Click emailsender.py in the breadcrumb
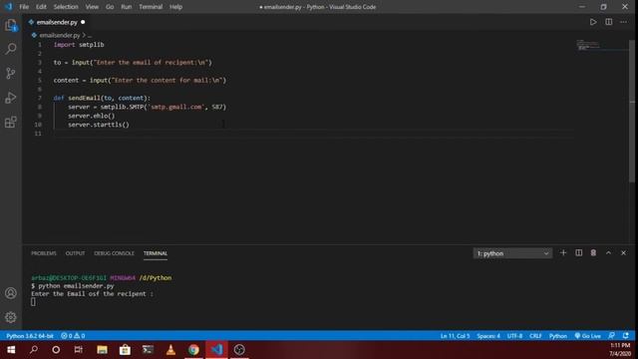The height and width of the screenshot is (359, 638). tap(60, 36)
